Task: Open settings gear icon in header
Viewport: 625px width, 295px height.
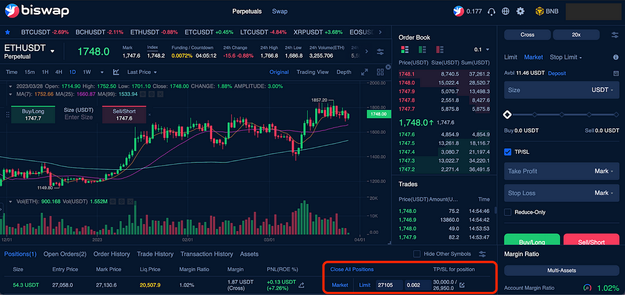Action: (x=520, y=11)
